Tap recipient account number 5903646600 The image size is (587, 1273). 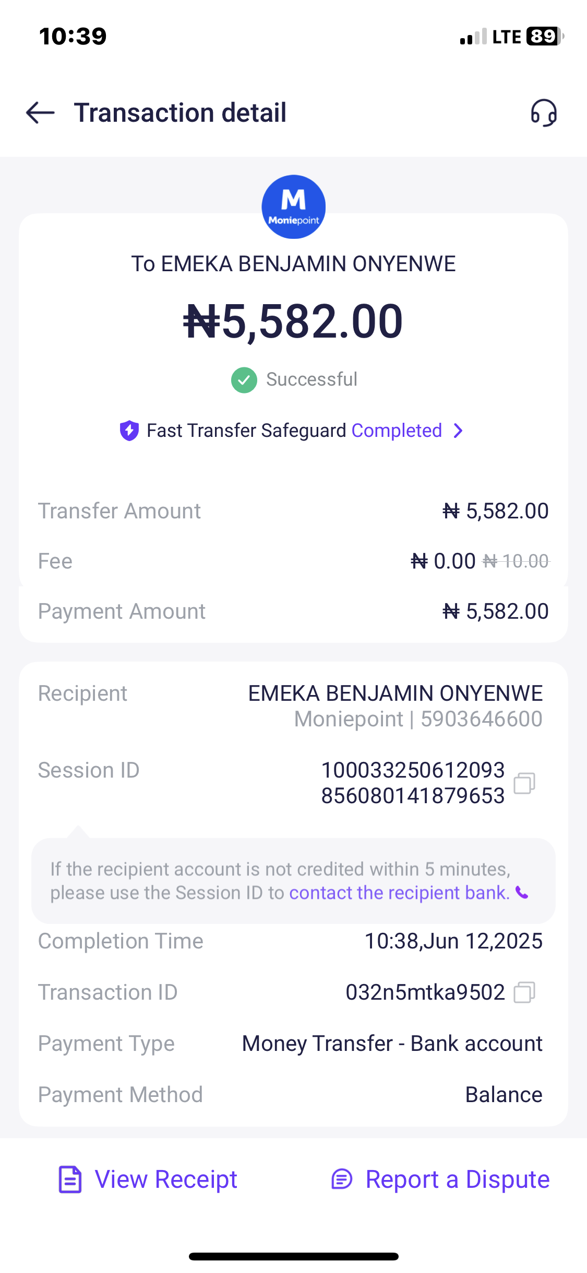coord(481,719)
